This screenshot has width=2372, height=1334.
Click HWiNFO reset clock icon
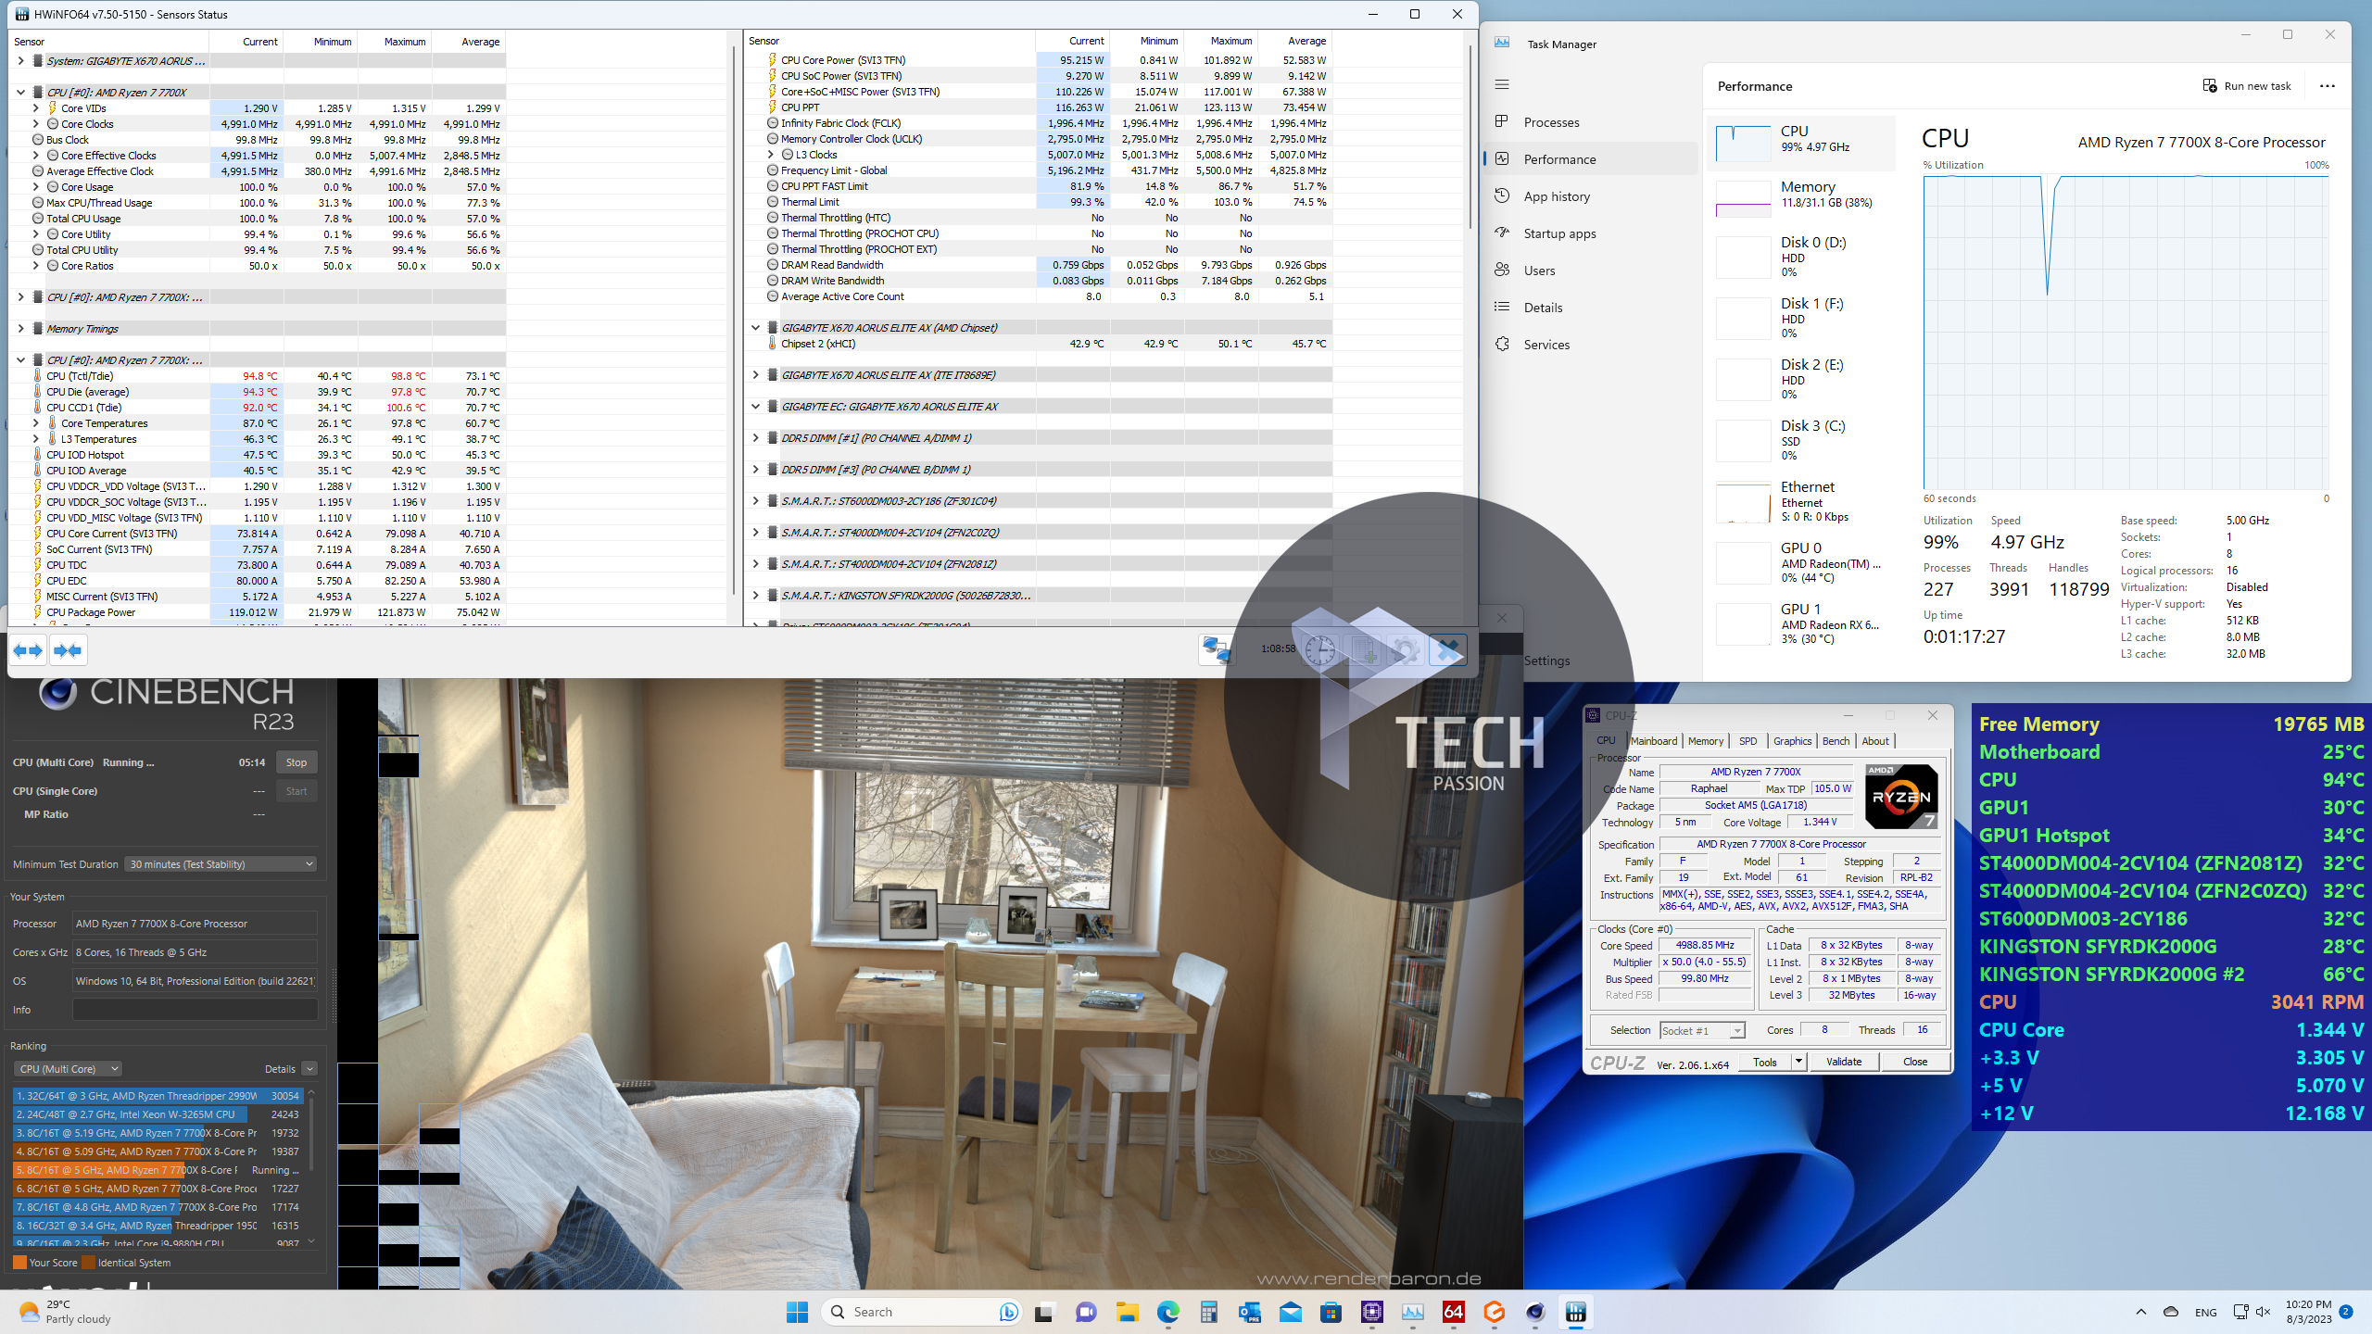[x=1320, y=650]
